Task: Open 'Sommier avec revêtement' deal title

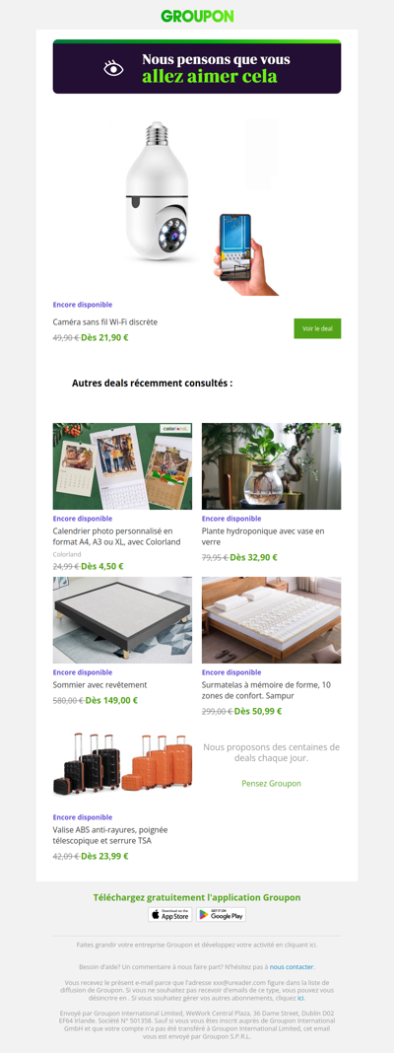Action: point(100,685)
